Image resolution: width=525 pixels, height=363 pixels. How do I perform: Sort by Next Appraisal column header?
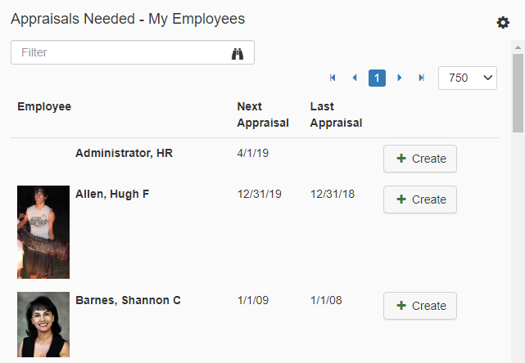pyautogui.click(x=262, y=114)
